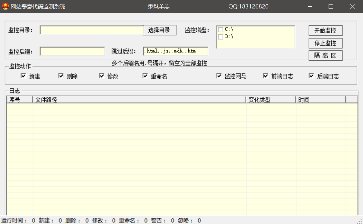
Task: Toggle the 前端日志 checkbox
Action: pyautogui.click(x=266, y=76)
